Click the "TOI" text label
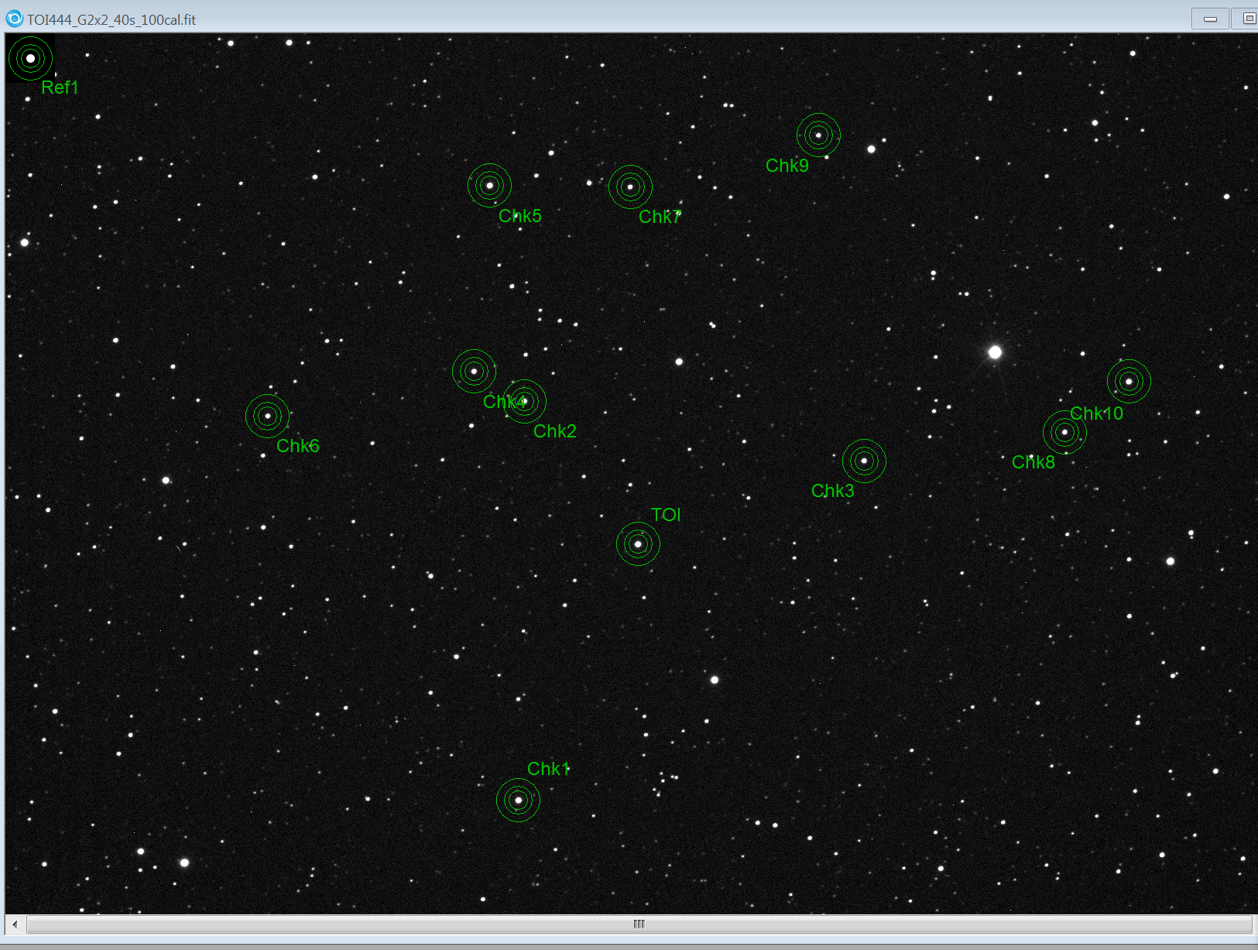The height and width of the screenshot is (950, 1258). pyautogui.click(x=666, y=515)
